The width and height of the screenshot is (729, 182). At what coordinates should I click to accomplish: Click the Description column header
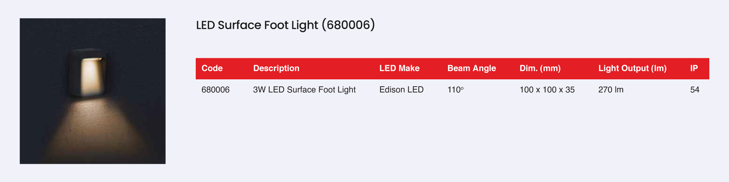[276, 68]
